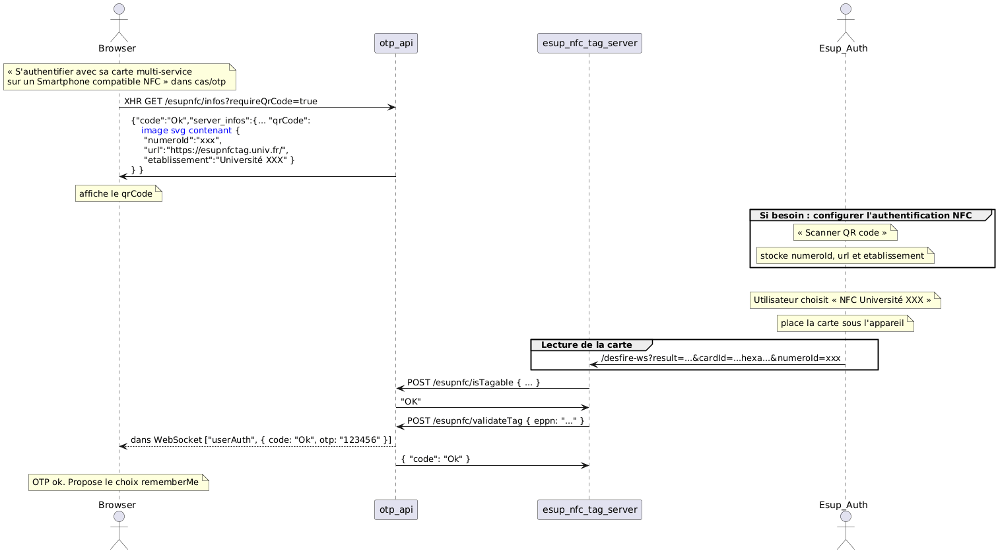Click the "place la carte sous l'appareil" note
Viewport: 998px width, 553px height.
[x=845, y=323]
